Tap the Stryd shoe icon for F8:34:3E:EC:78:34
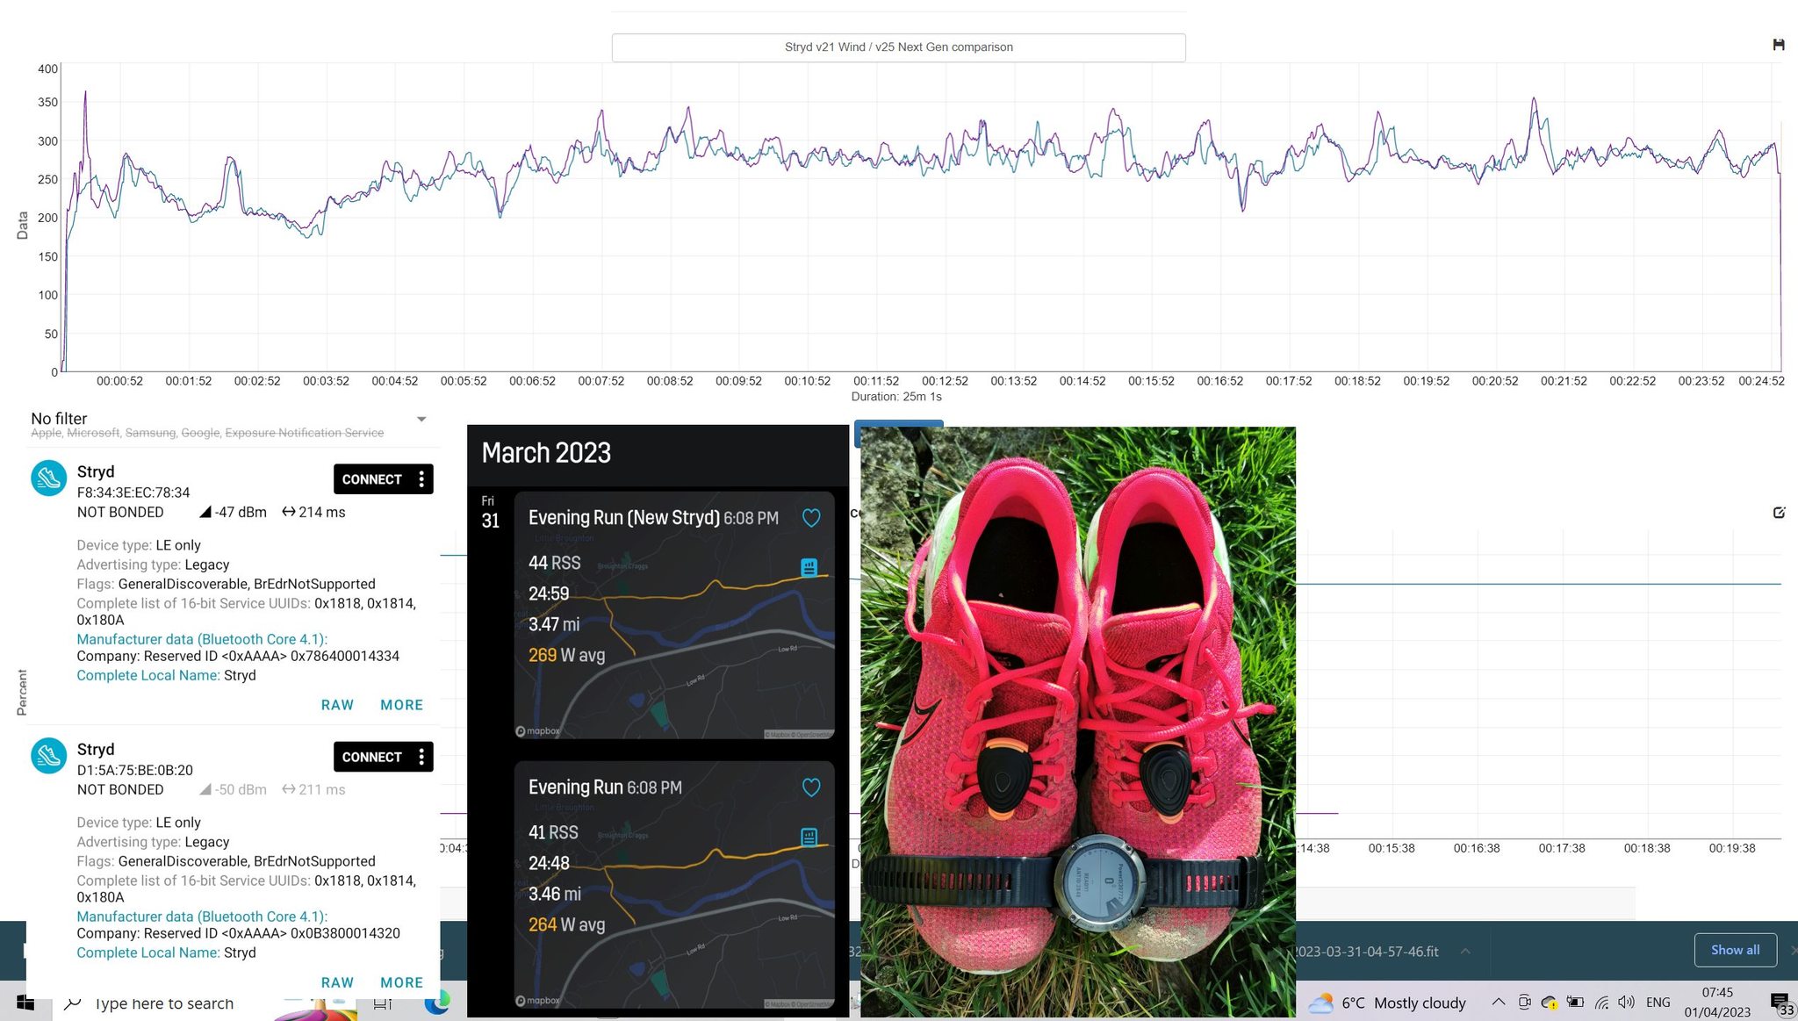 [x=49, y=478]
